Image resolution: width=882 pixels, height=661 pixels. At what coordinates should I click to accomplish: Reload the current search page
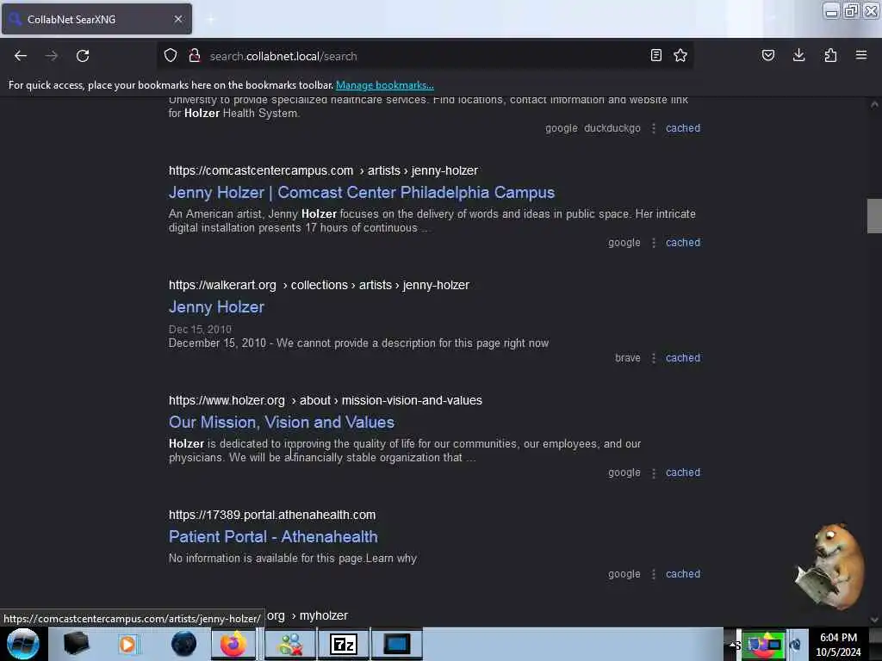[83, 56]
